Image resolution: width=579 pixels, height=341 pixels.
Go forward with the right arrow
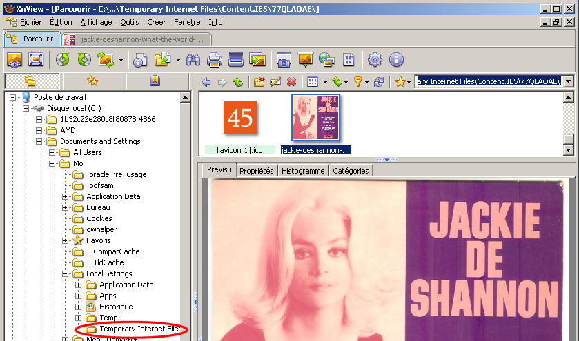click(x=222, y=82)
